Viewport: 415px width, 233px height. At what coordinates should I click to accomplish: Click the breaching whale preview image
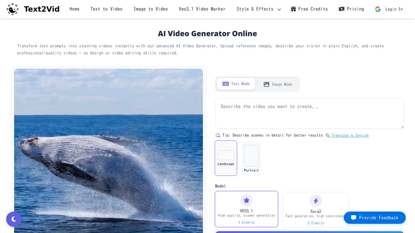click(108, 151)
